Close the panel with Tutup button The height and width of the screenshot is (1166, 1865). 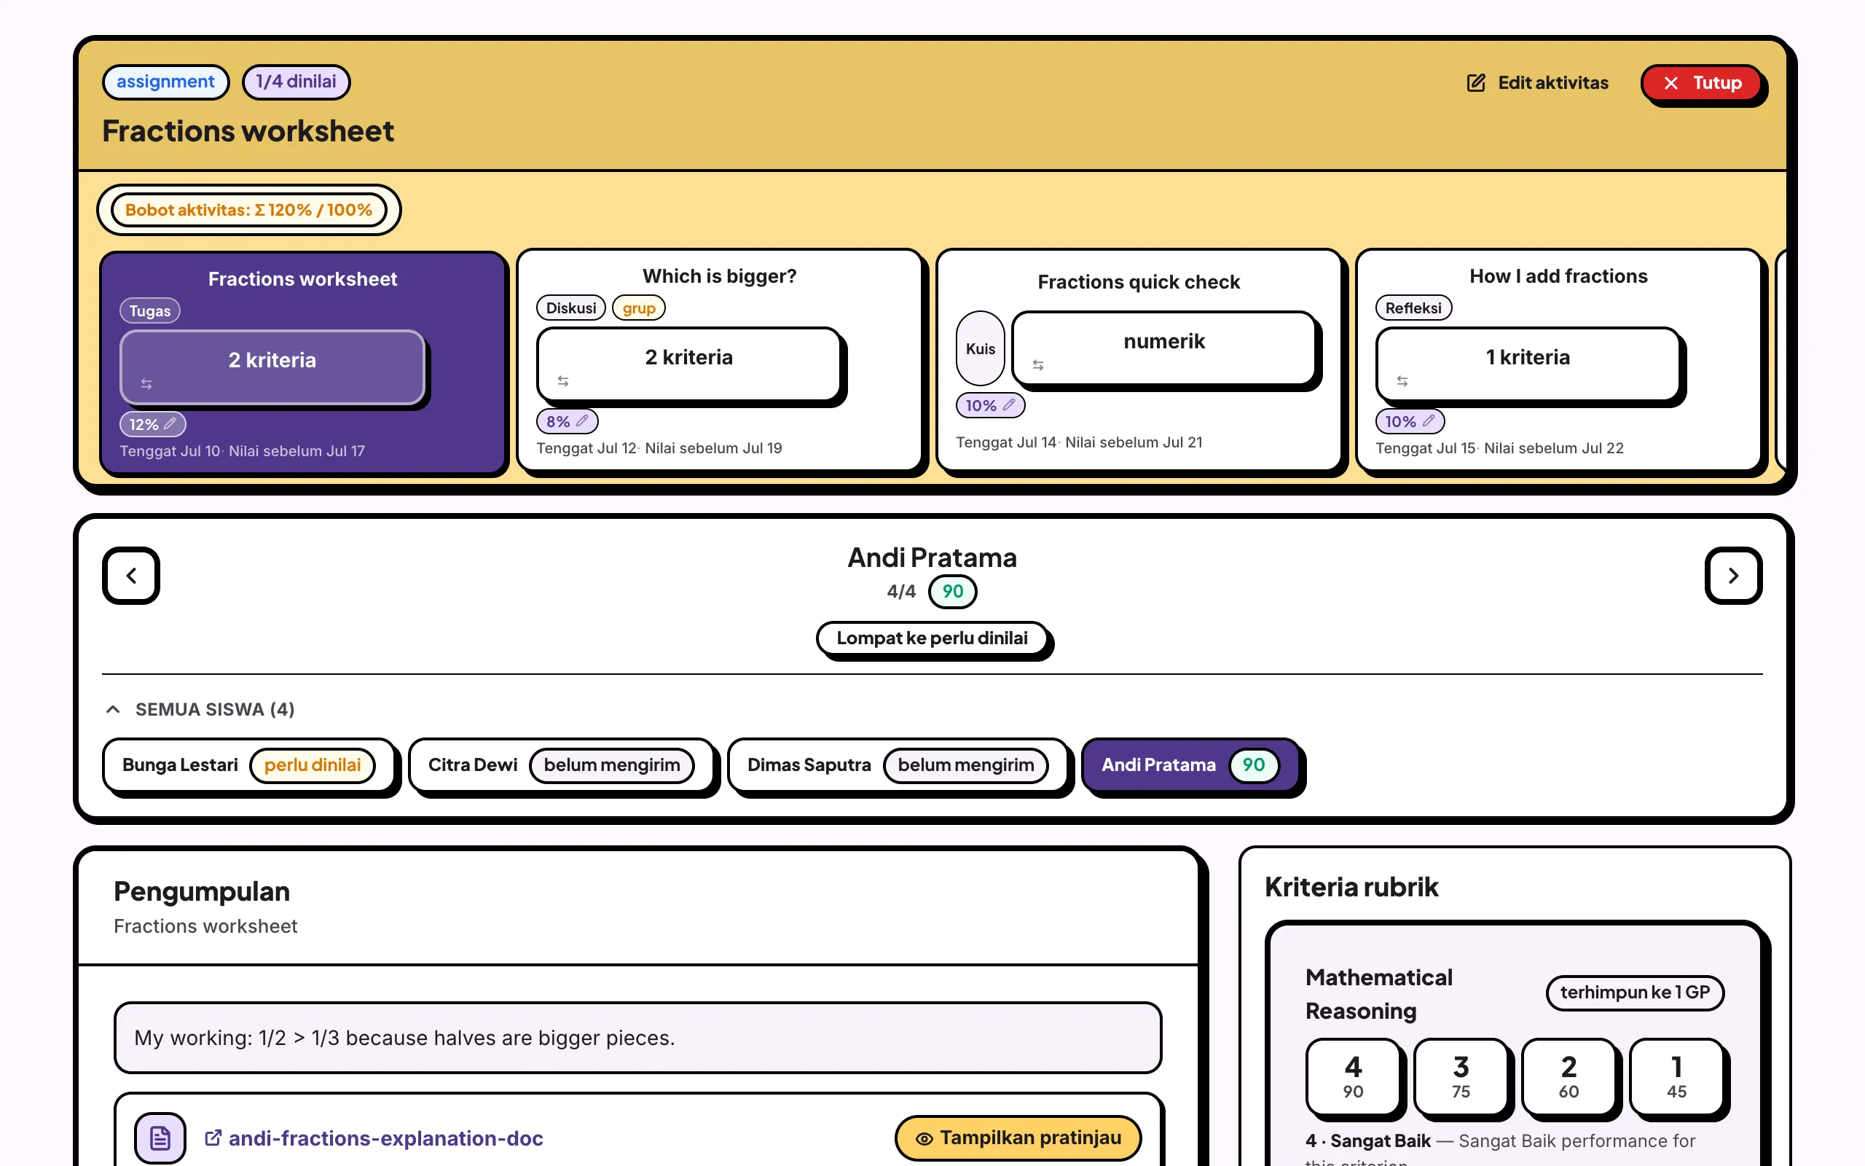coord(1702,83)
